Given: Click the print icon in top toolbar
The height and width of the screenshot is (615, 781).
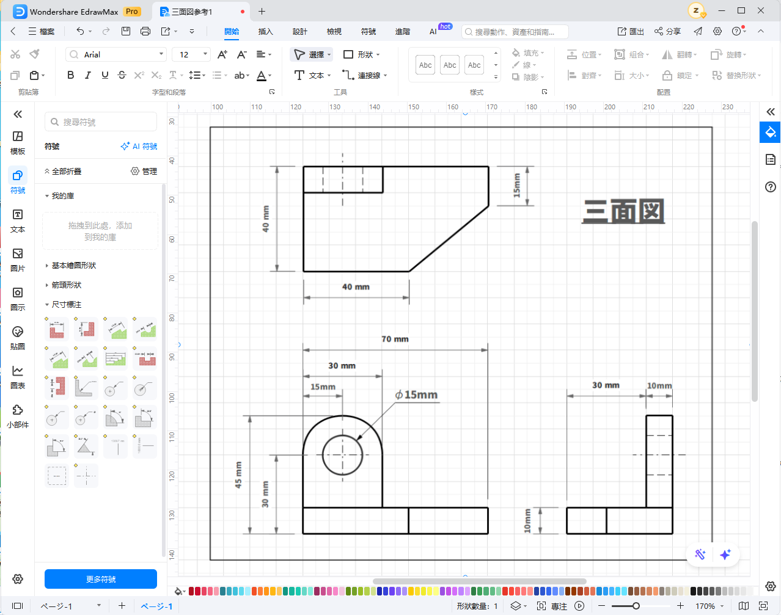Looking at the screenshot, I should tap(145, 31).
